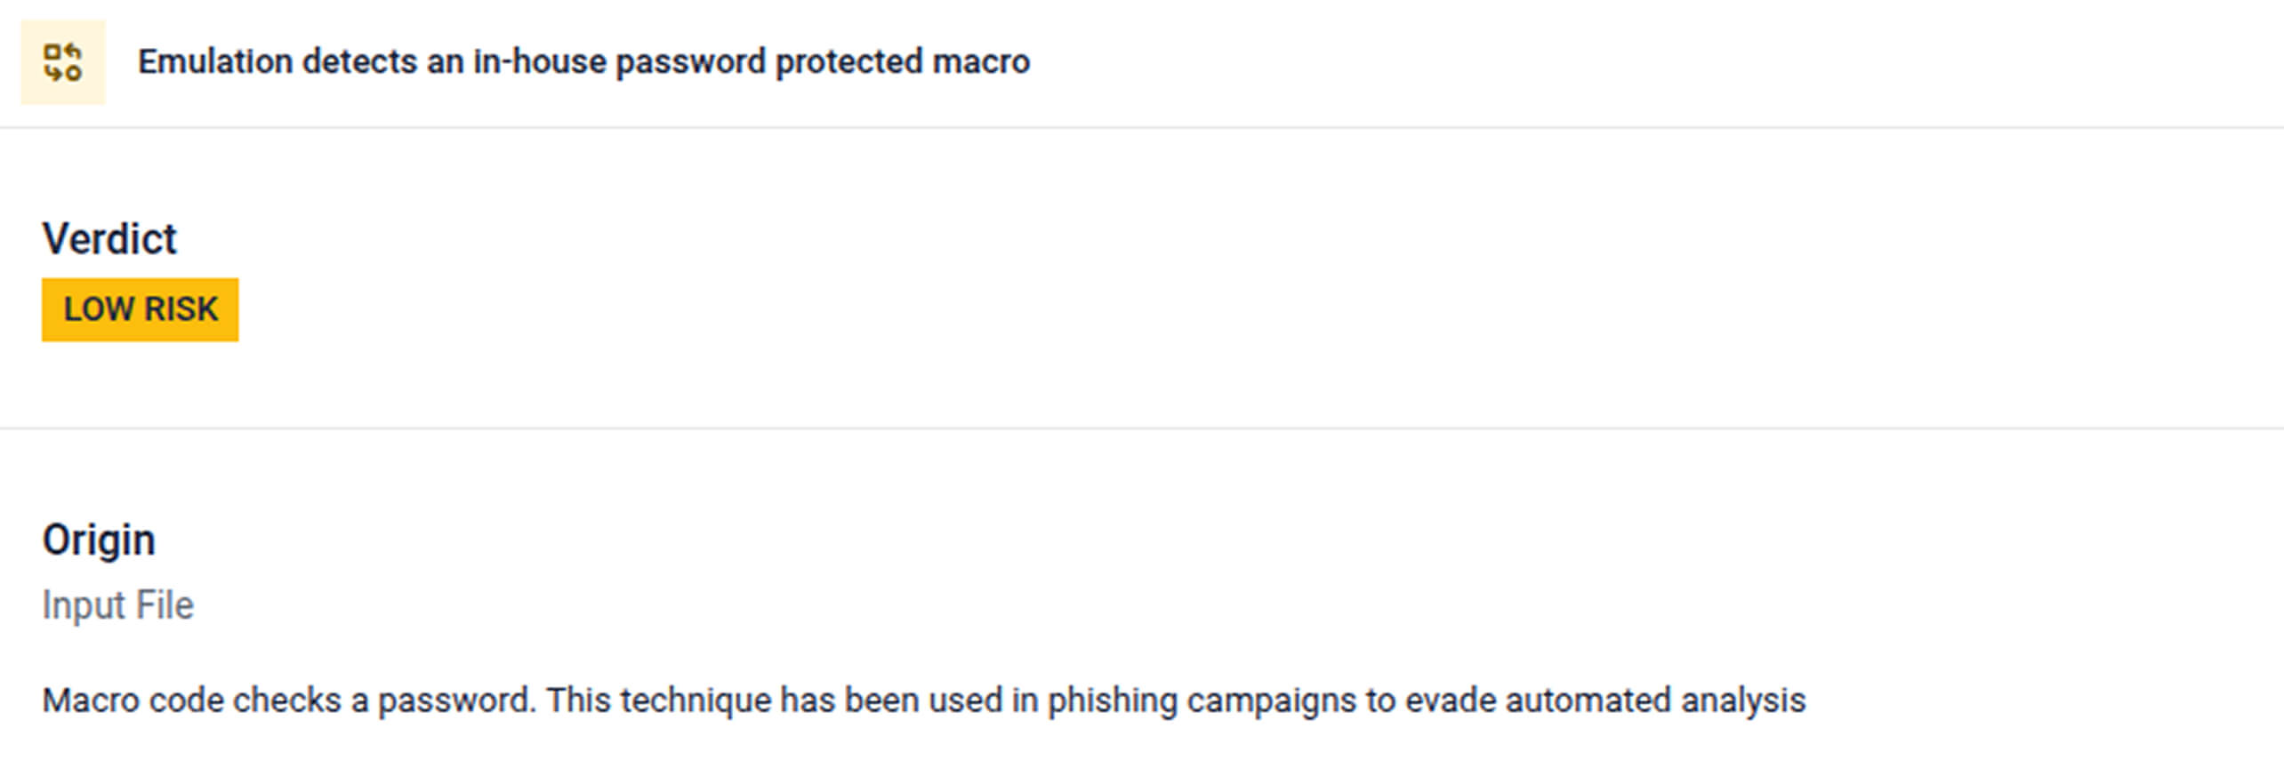
Task: Click the word 'macro' ending the title
Action: pyautogui.click(x=981, y=62)
